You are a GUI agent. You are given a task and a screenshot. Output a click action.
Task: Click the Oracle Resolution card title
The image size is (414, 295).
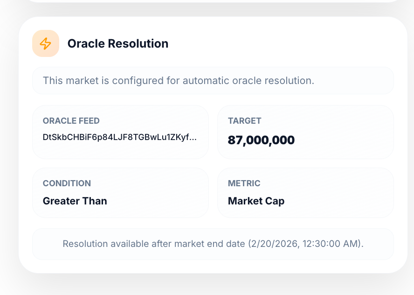click(x=118, y=43)
